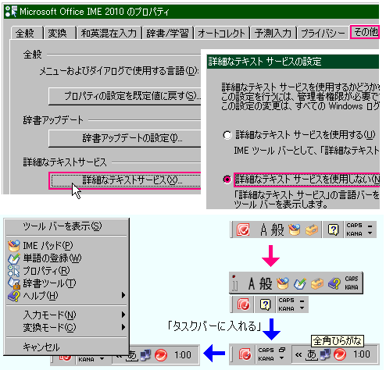Click the A input mode button on the floating IME toolbar
The image size is (386, 370).
click(252, 283)
